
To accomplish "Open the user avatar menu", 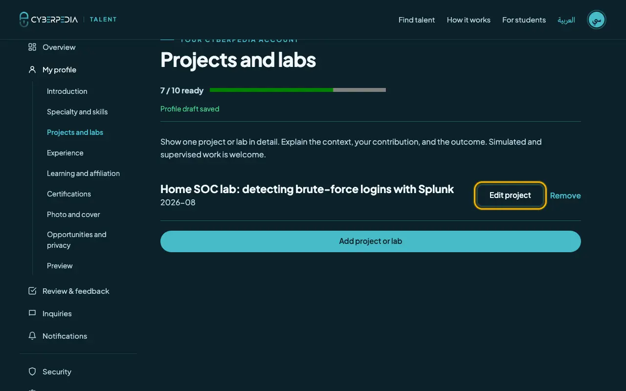I will coord(596,20).
